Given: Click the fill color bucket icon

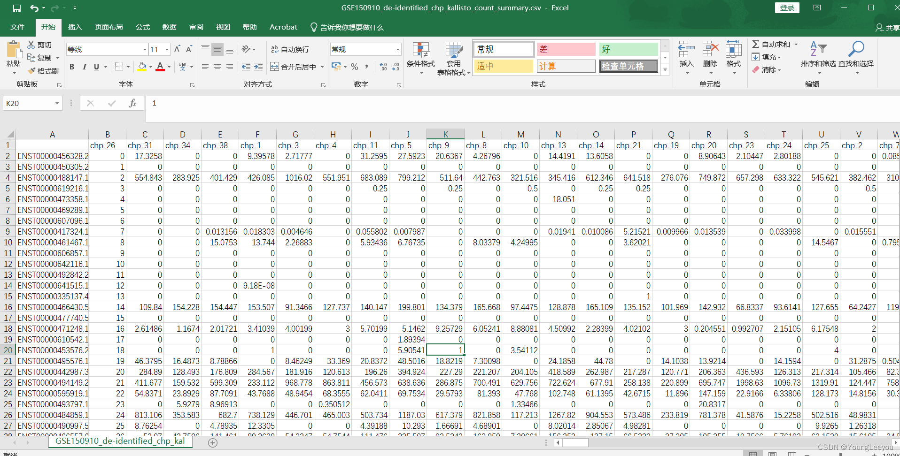Looking at the screenshot, I should [x=141, y=67].
